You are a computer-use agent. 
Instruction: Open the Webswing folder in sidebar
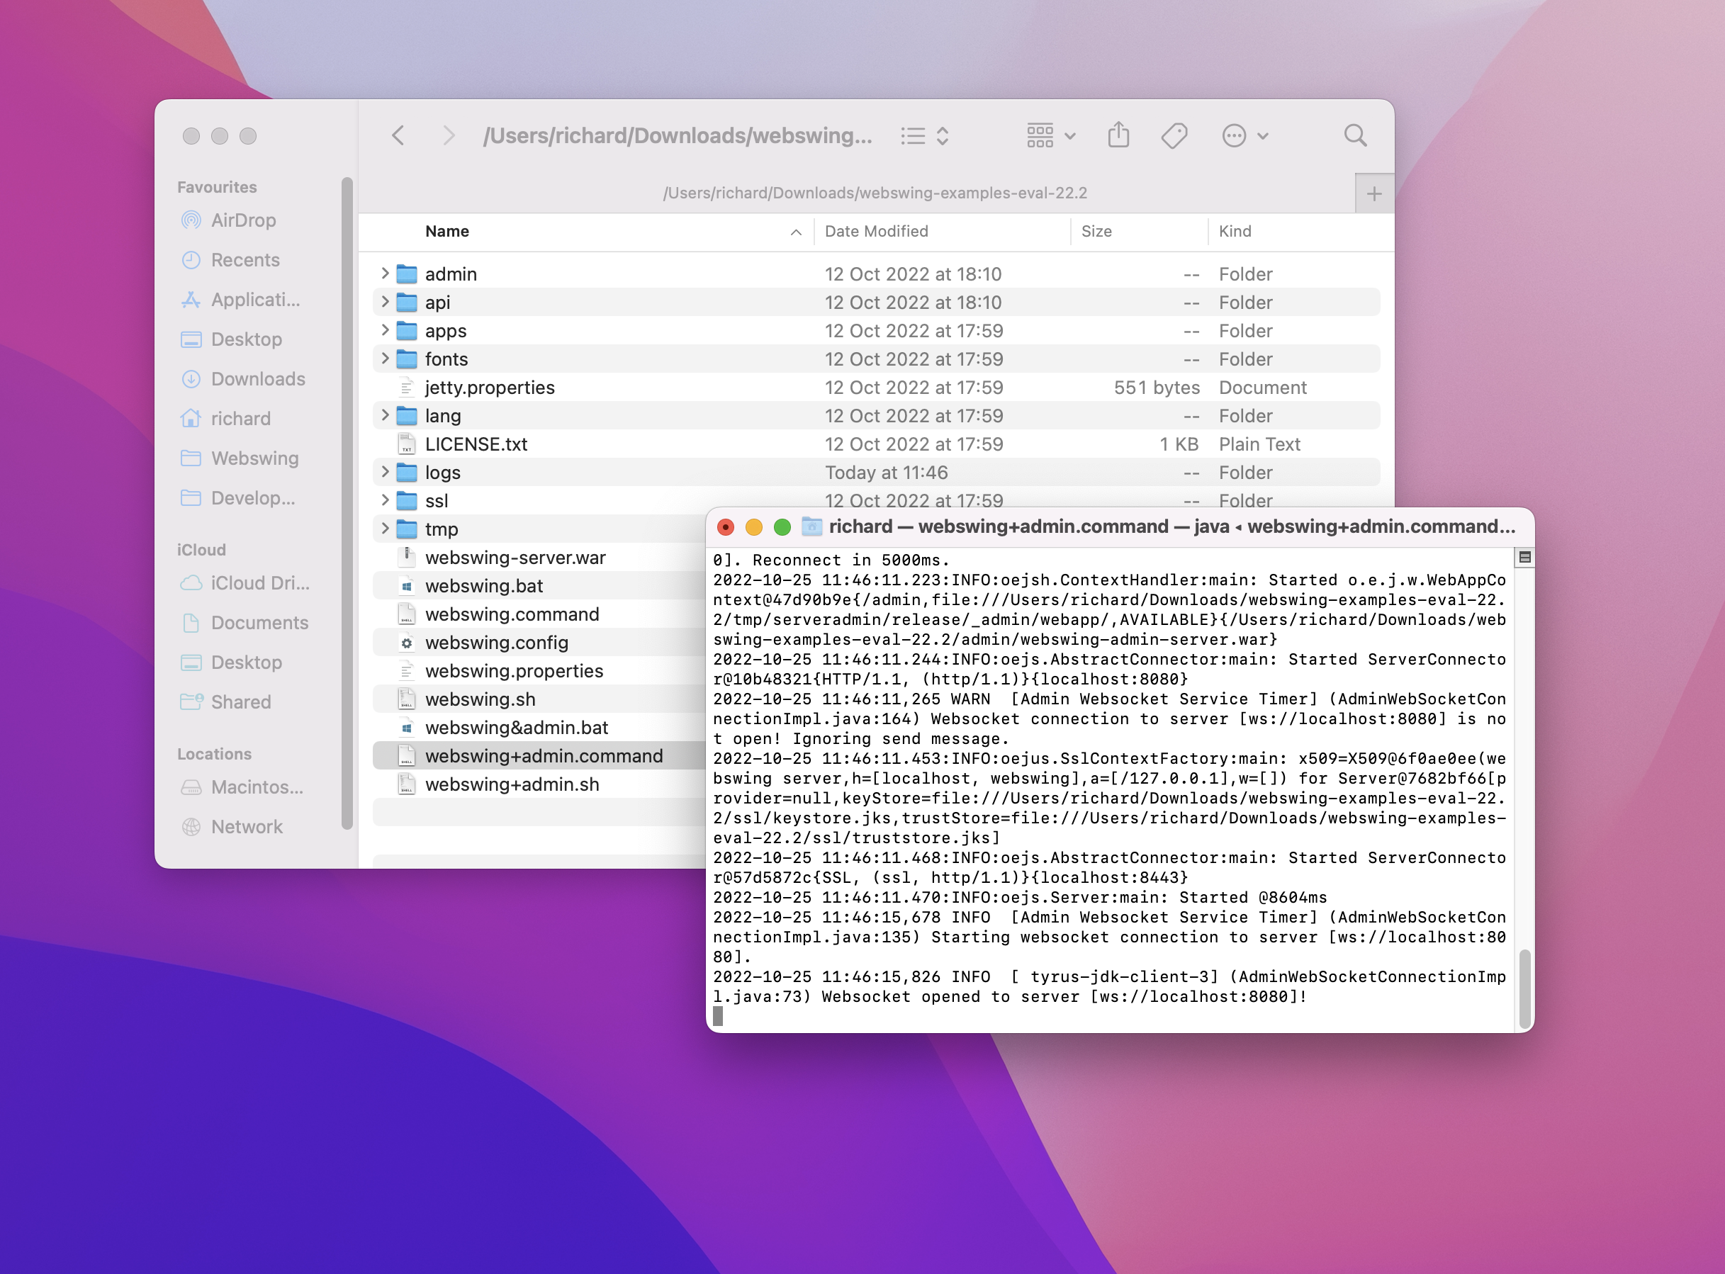(254, 458)
